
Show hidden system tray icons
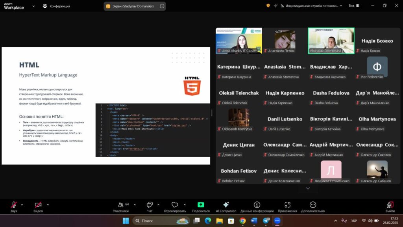[335, 221]
